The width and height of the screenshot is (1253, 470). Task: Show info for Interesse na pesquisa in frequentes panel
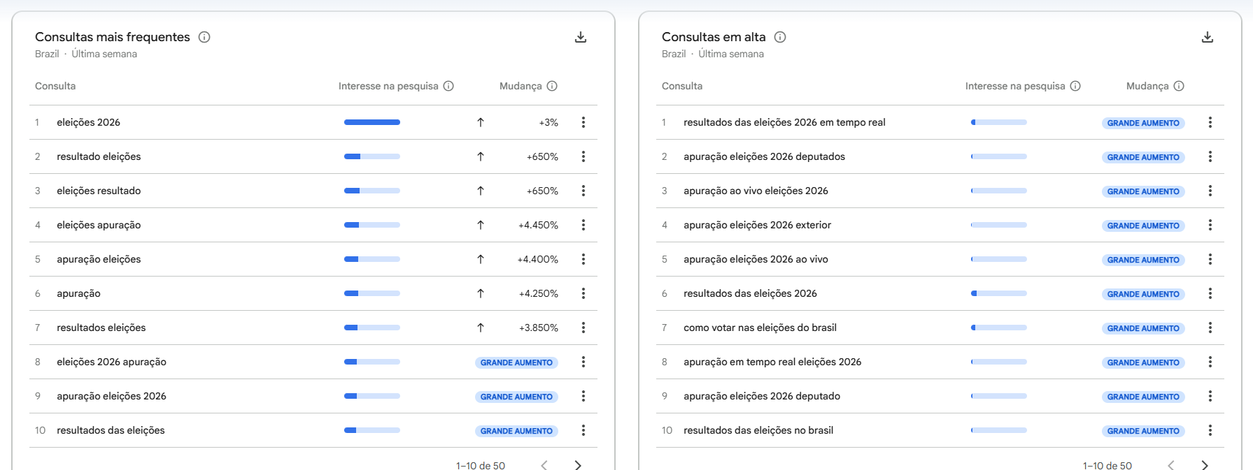448,86
